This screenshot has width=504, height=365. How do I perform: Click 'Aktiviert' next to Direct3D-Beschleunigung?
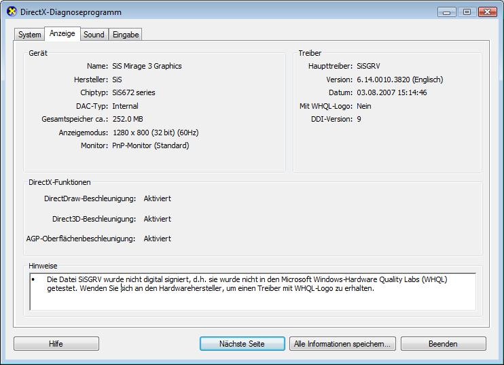point(157,219)
